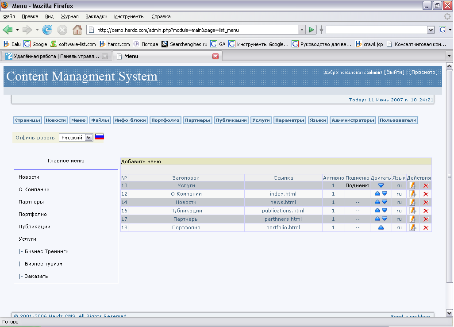The image size is (454, 327).
Task: Click the browser Back arrow
Action: point(8,30)
